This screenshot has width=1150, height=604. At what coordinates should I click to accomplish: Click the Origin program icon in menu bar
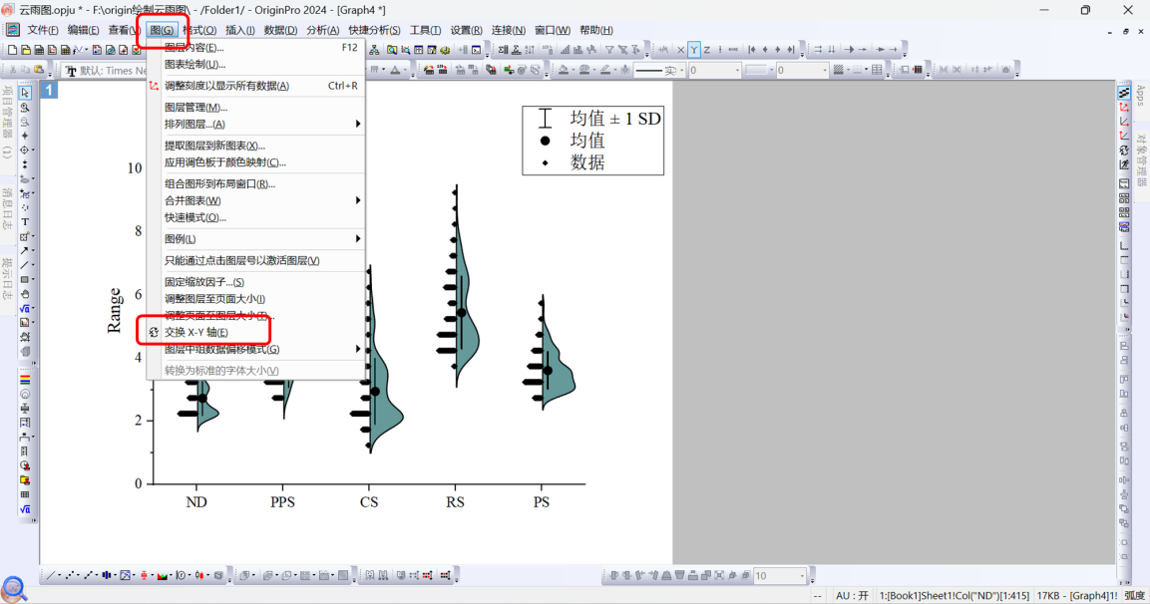point(13,30)
